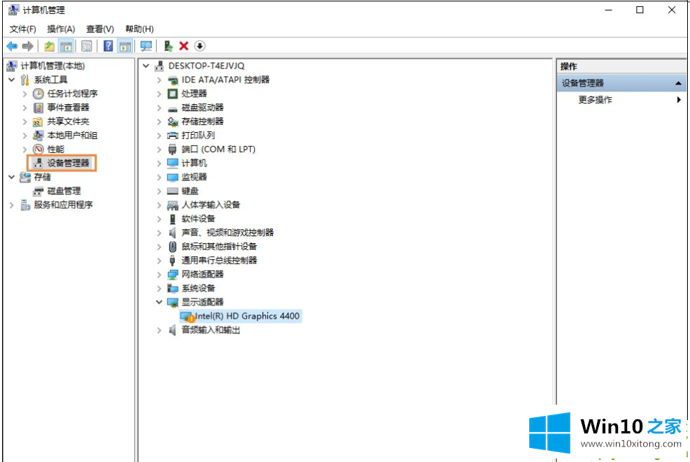Collapse the 设备管理器 section in actions pane

678,83
